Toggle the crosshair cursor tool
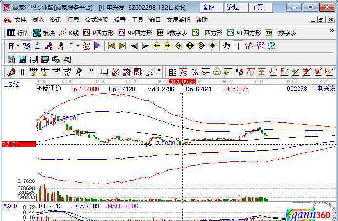The width and height of the screenshot is (338, 221). pyautogui.click(x=238, y=46)
